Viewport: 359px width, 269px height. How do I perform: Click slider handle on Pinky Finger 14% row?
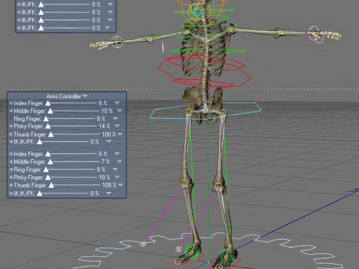click(48, 126)
